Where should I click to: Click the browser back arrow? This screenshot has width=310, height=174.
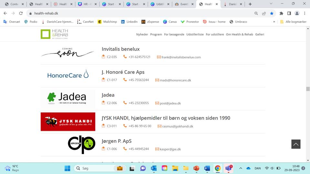pos(5,13)
